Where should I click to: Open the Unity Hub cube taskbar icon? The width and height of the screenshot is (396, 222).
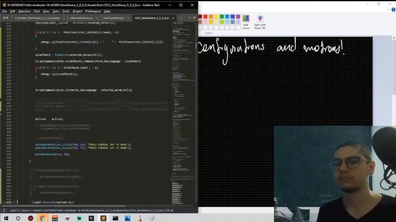(67, 218)
